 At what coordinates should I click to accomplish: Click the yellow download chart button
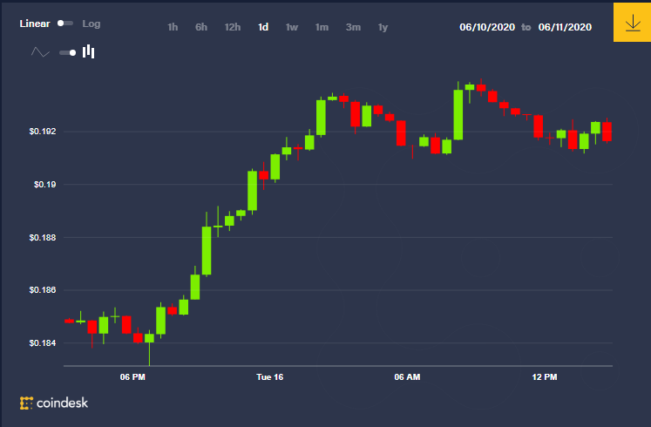632,23
